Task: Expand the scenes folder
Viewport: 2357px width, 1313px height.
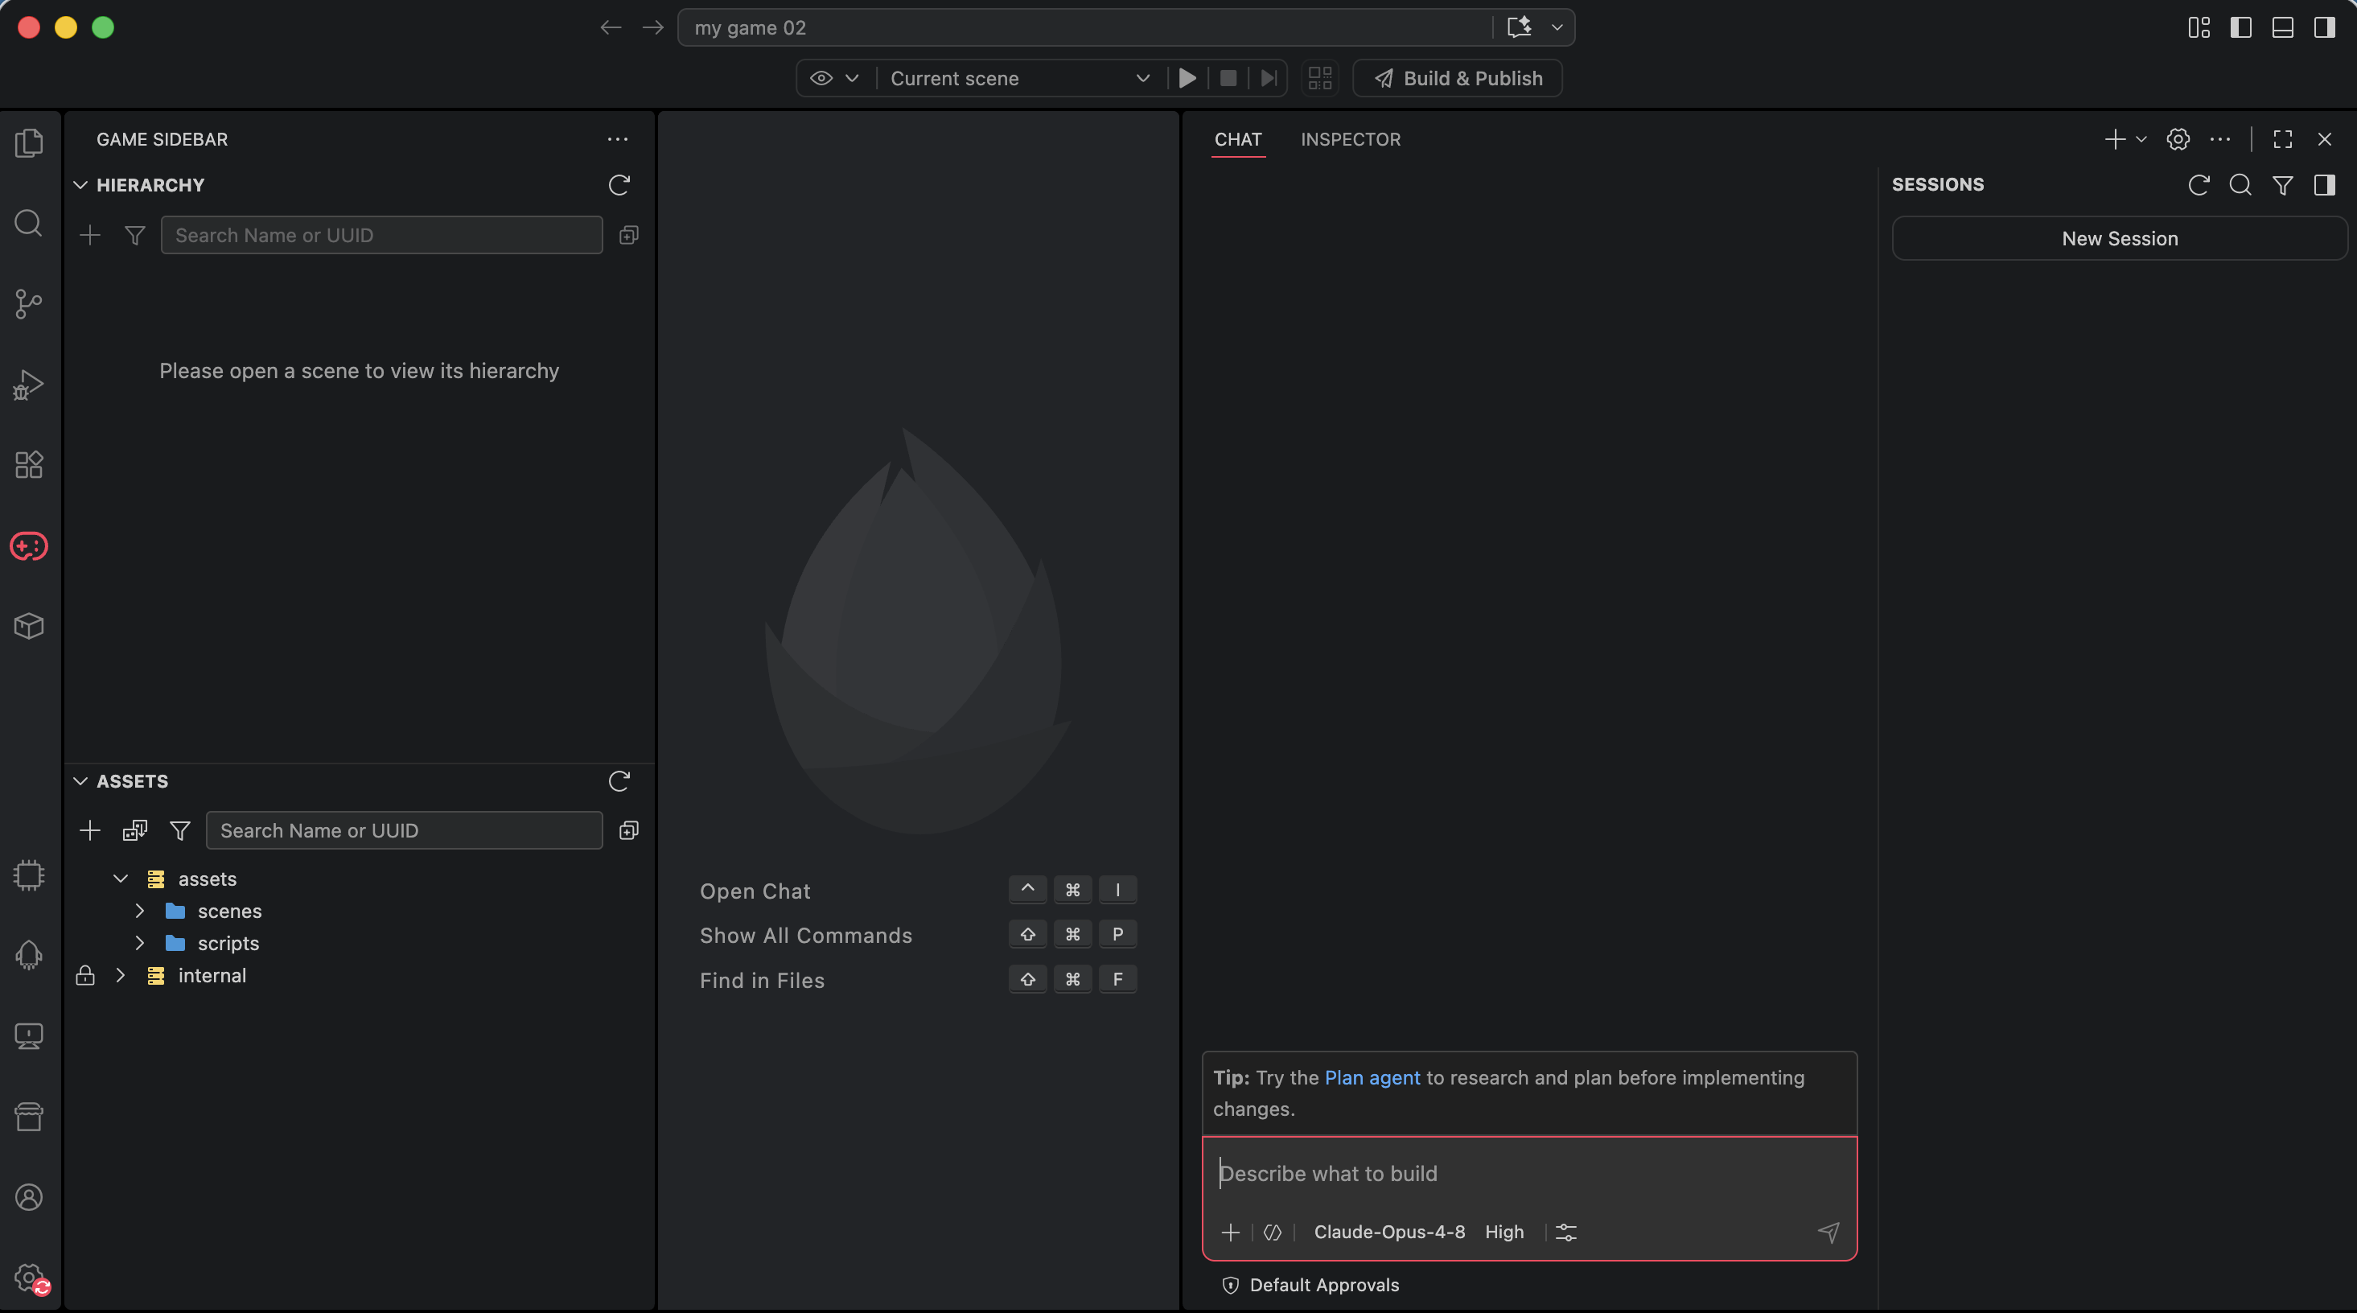Action: click(140, 911)
